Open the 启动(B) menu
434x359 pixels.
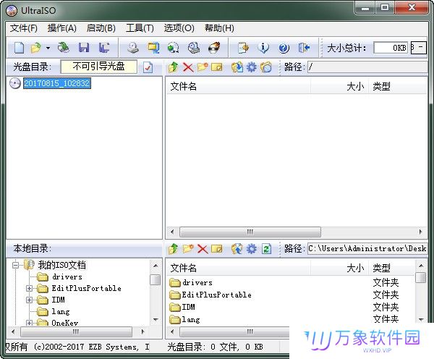pos(101,28)
